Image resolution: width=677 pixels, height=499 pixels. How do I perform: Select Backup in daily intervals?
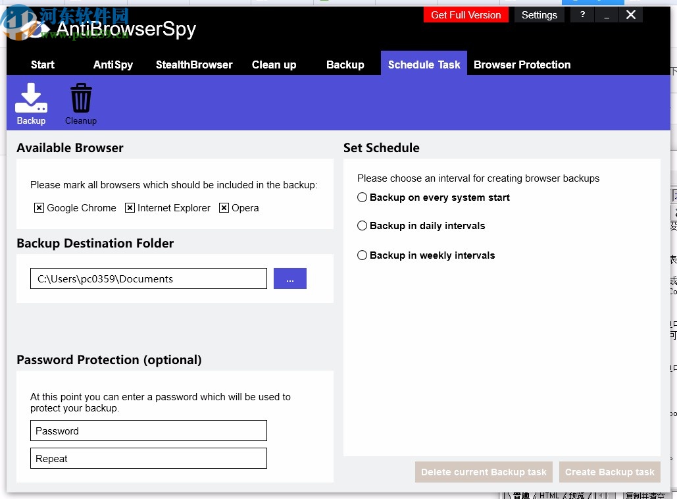click(x=362, y=225)
